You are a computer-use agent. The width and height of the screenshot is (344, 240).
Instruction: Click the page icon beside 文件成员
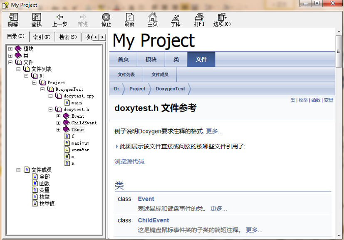coord(27,170)
